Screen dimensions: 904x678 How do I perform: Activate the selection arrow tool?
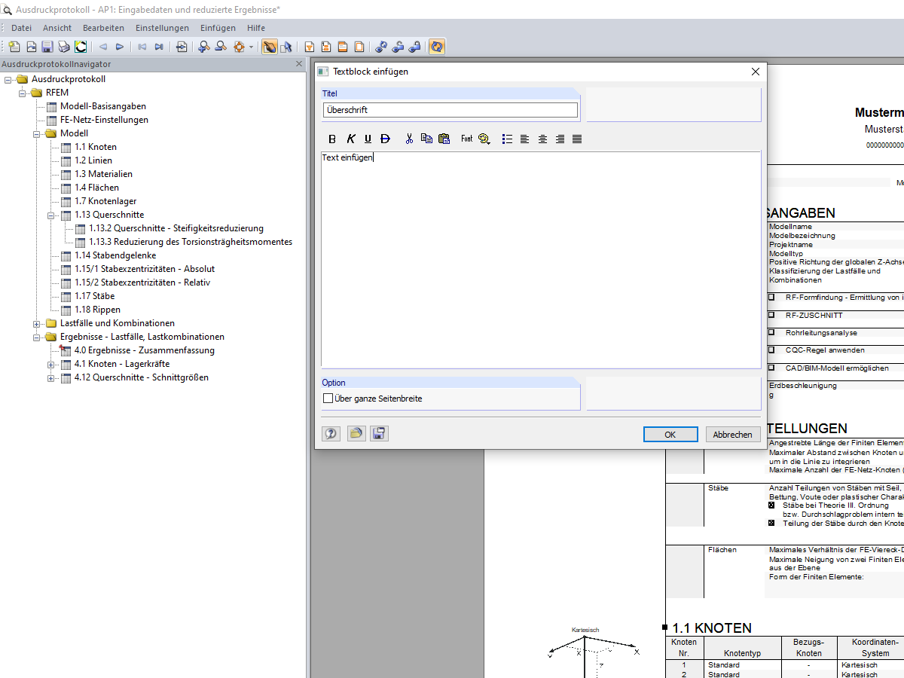(x=286, y=47)
